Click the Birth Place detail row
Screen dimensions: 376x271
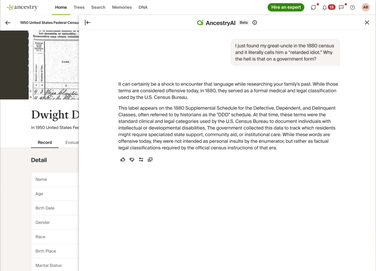(x=55, y=251)
